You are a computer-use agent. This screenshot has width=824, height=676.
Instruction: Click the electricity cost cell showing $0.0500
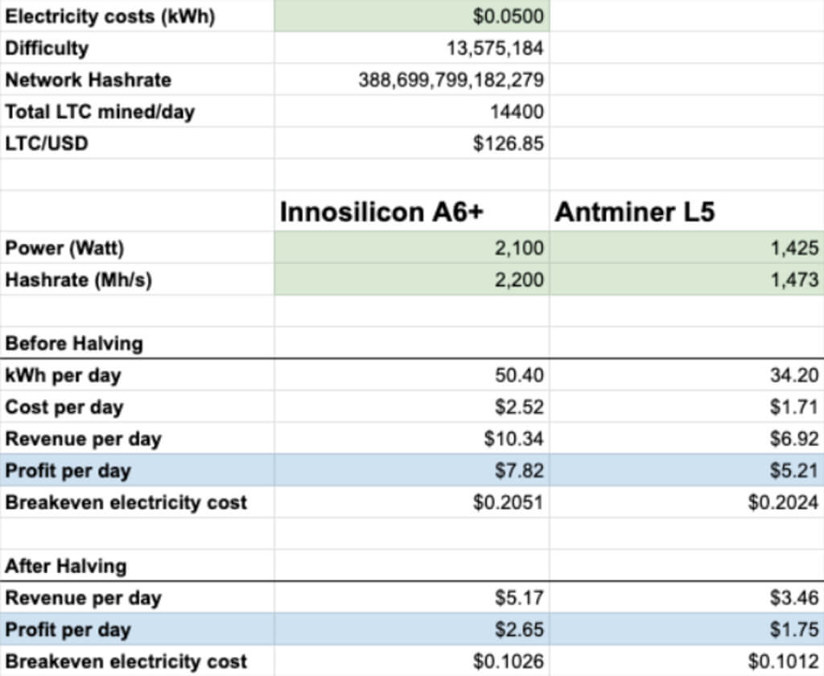[x=412, y=16]
